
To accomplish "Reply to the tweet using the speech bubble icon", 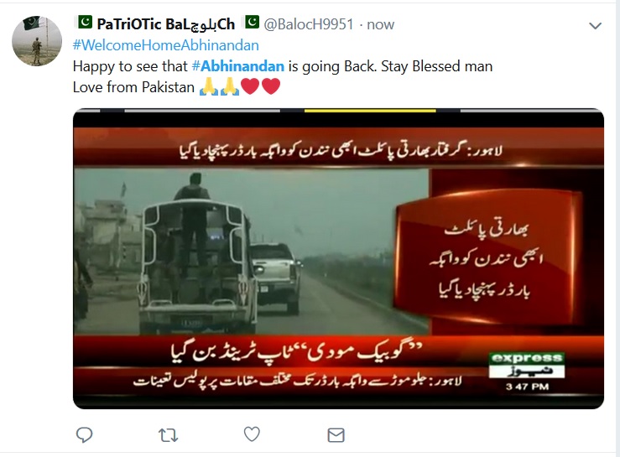I will click(84, 435).
